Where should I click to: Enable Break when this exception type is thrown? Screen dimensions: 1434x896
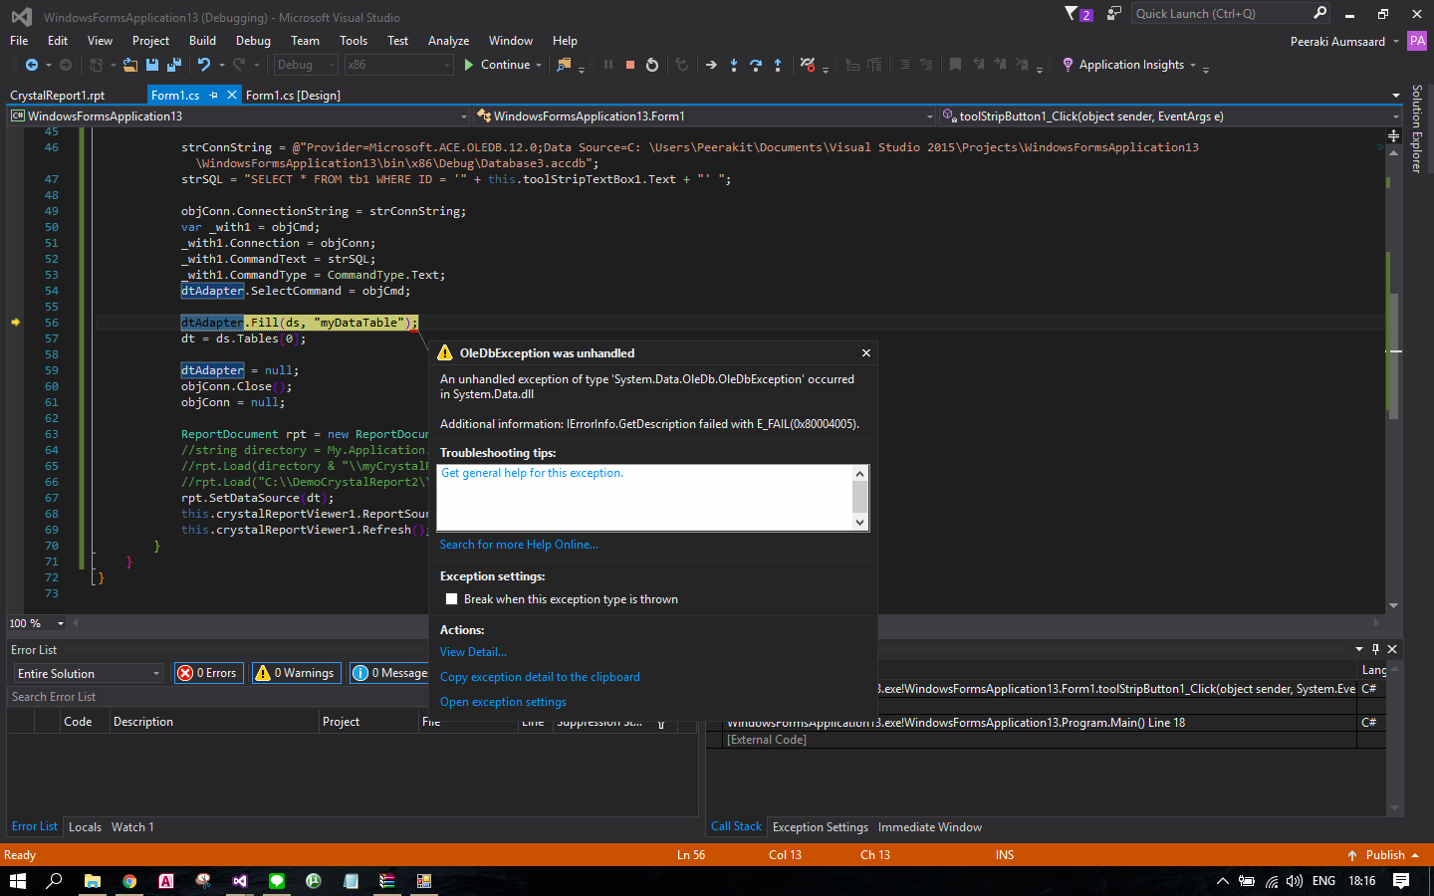pyautogui.click(x=452, y=599)
